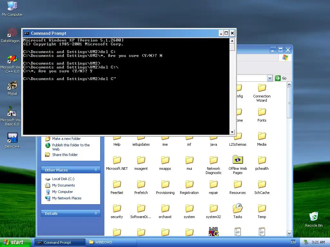Select the Registration folder
The image size is (330, 247).
[189, 188]
